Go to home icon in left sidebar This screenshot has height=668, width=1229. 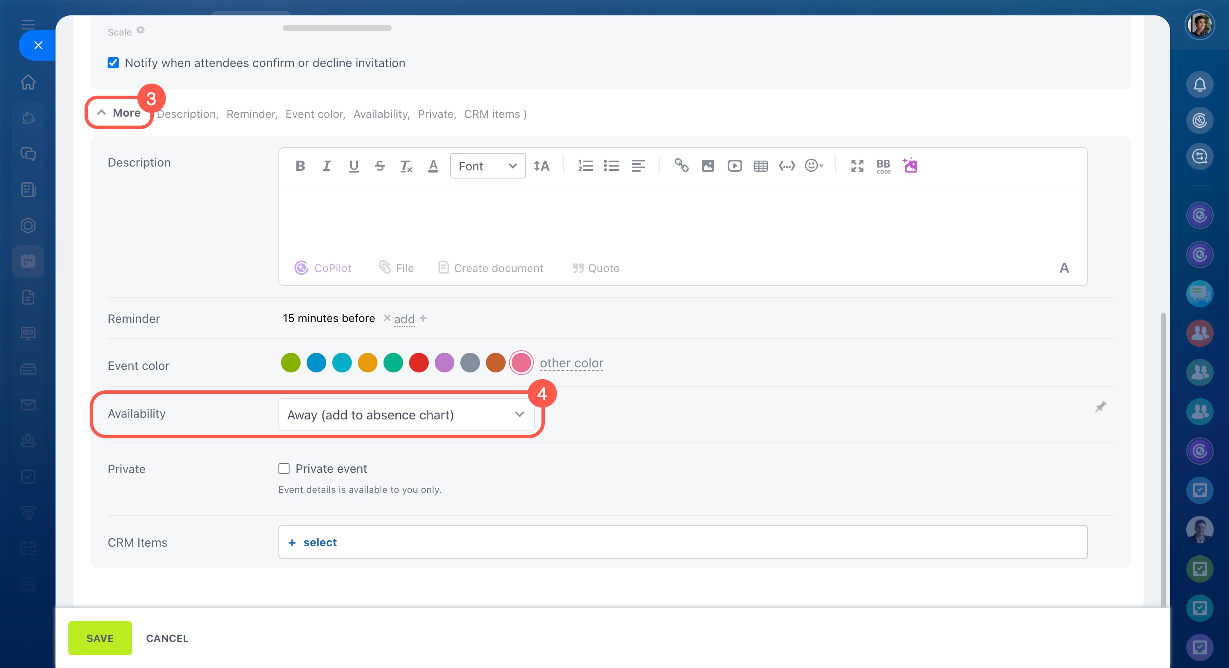pos(28,82)
